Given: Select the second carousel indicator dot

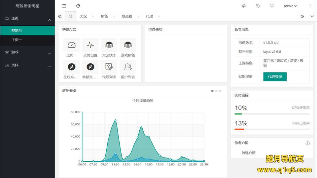Looking at the screenshot, I should click(x=216, y=91).
